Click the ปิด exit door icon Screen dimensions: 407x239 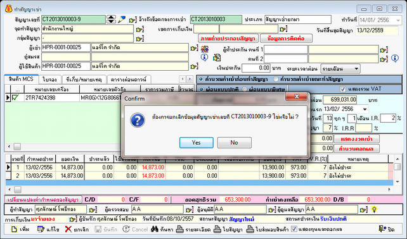point(382,229)
